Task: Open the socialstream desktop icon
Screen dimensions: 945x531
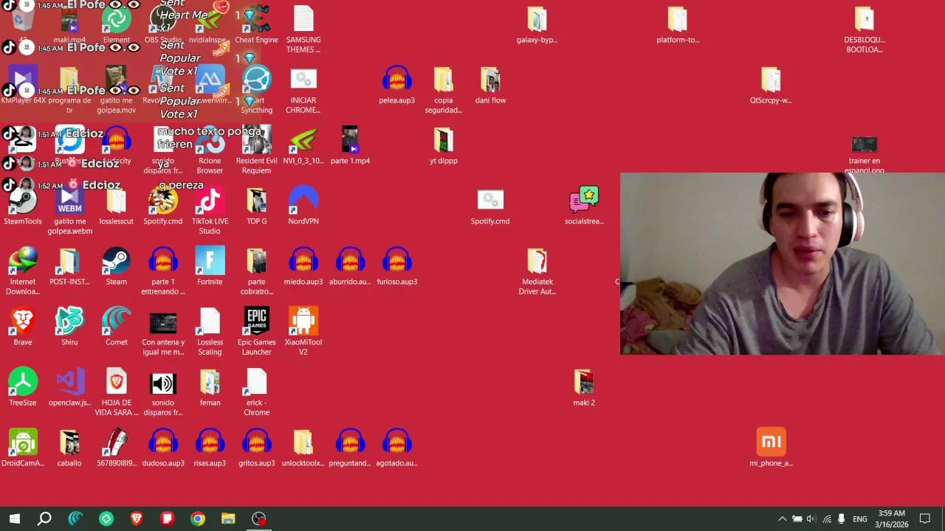Action: tap(584, 206)
